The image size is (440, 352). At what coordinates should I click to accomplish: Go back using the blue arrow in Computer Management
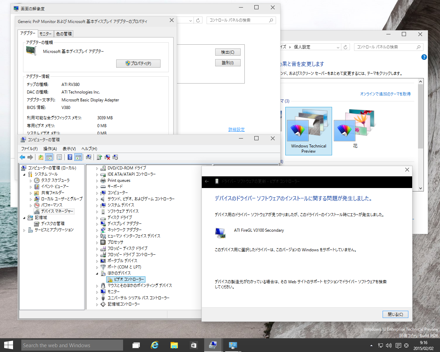coord(22,157)
